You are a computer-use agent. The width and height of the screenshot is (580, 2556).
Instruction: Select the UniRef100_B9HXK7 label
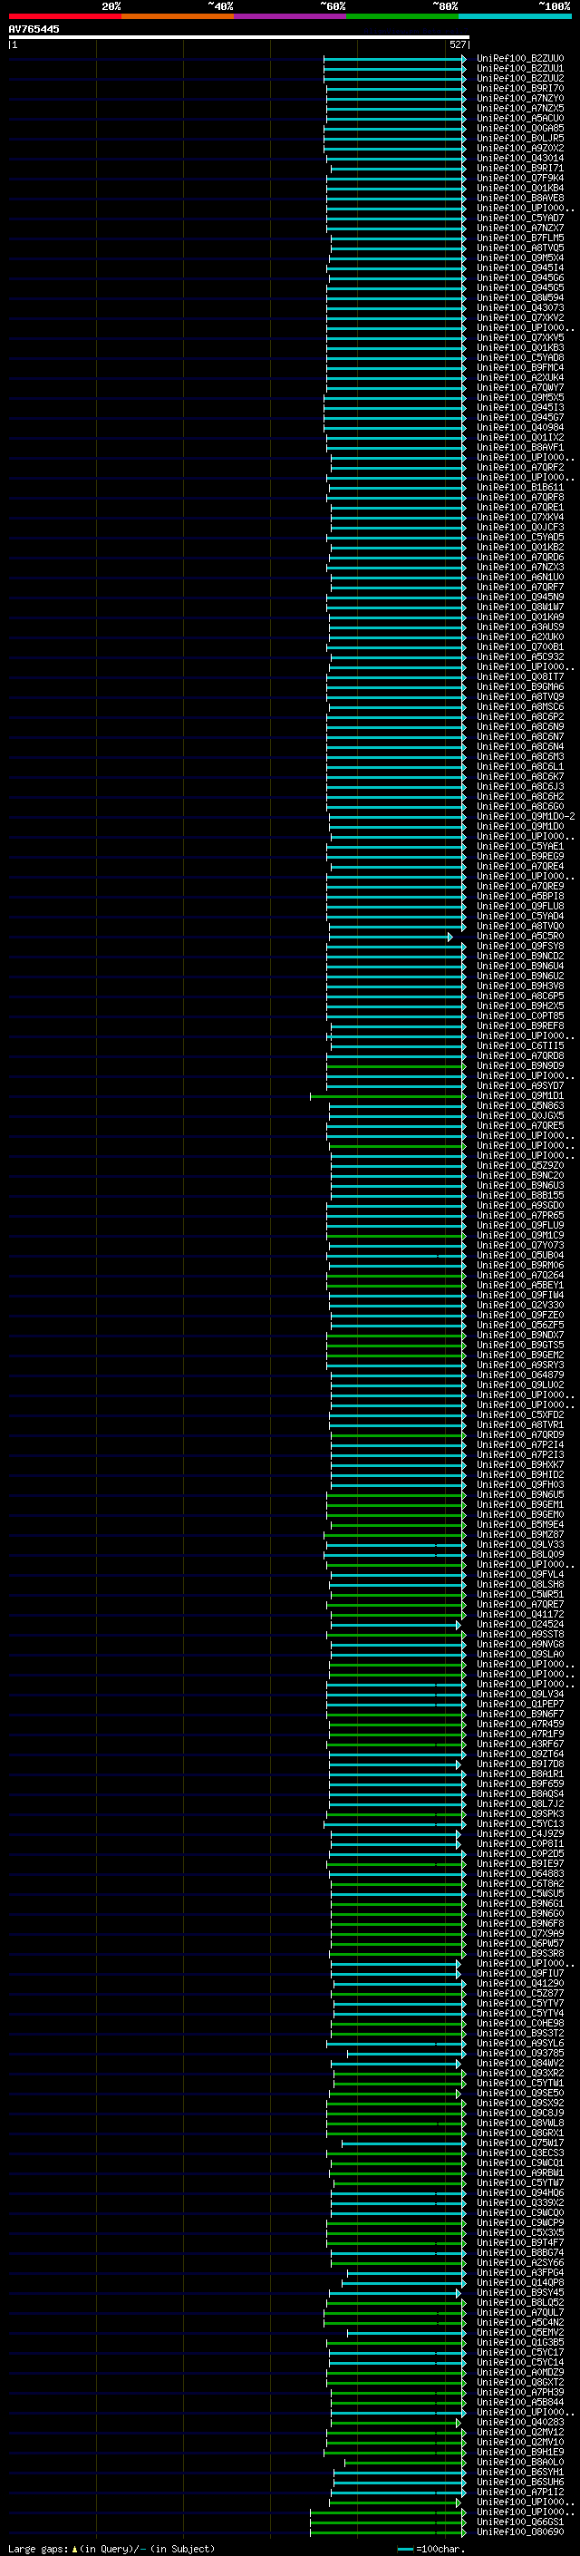coord(519,1464)
